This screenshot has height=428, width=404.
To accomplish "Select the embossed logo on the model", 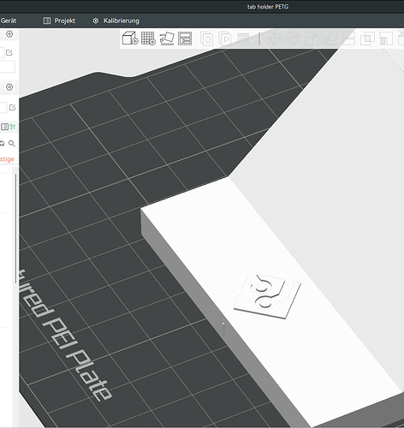I will 267,296.
